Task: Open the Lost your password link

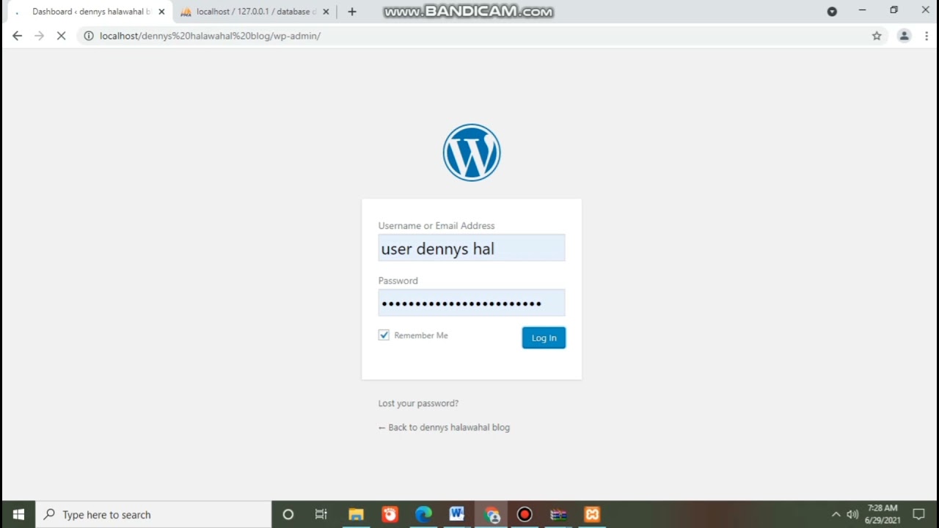Action: (x=418, y=403)
